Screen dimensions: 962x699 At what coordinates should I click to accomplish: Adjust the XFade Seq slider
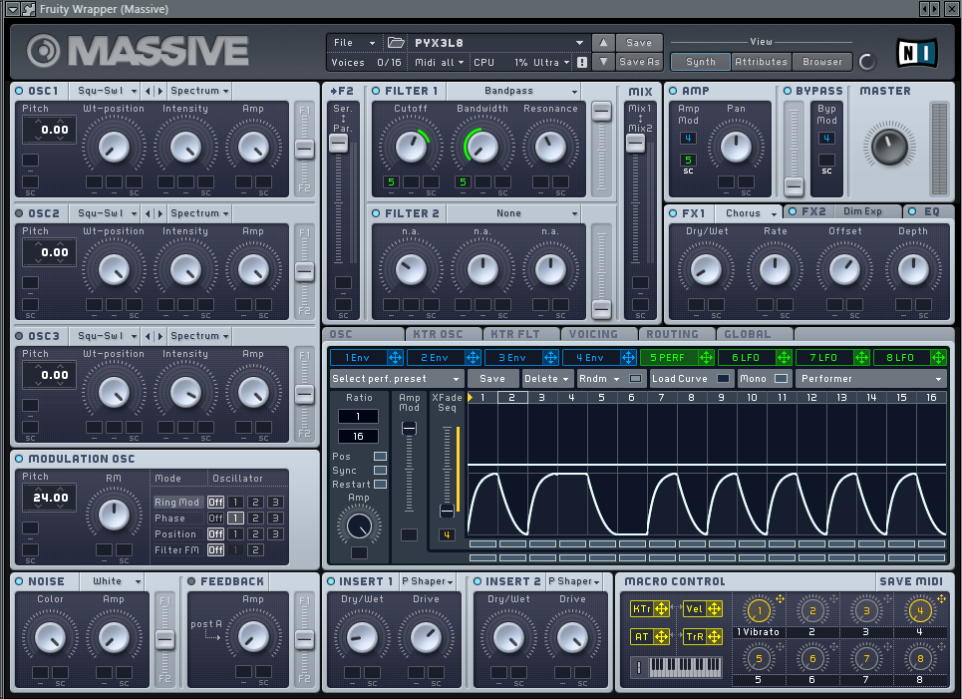click(x=447, y=510)
